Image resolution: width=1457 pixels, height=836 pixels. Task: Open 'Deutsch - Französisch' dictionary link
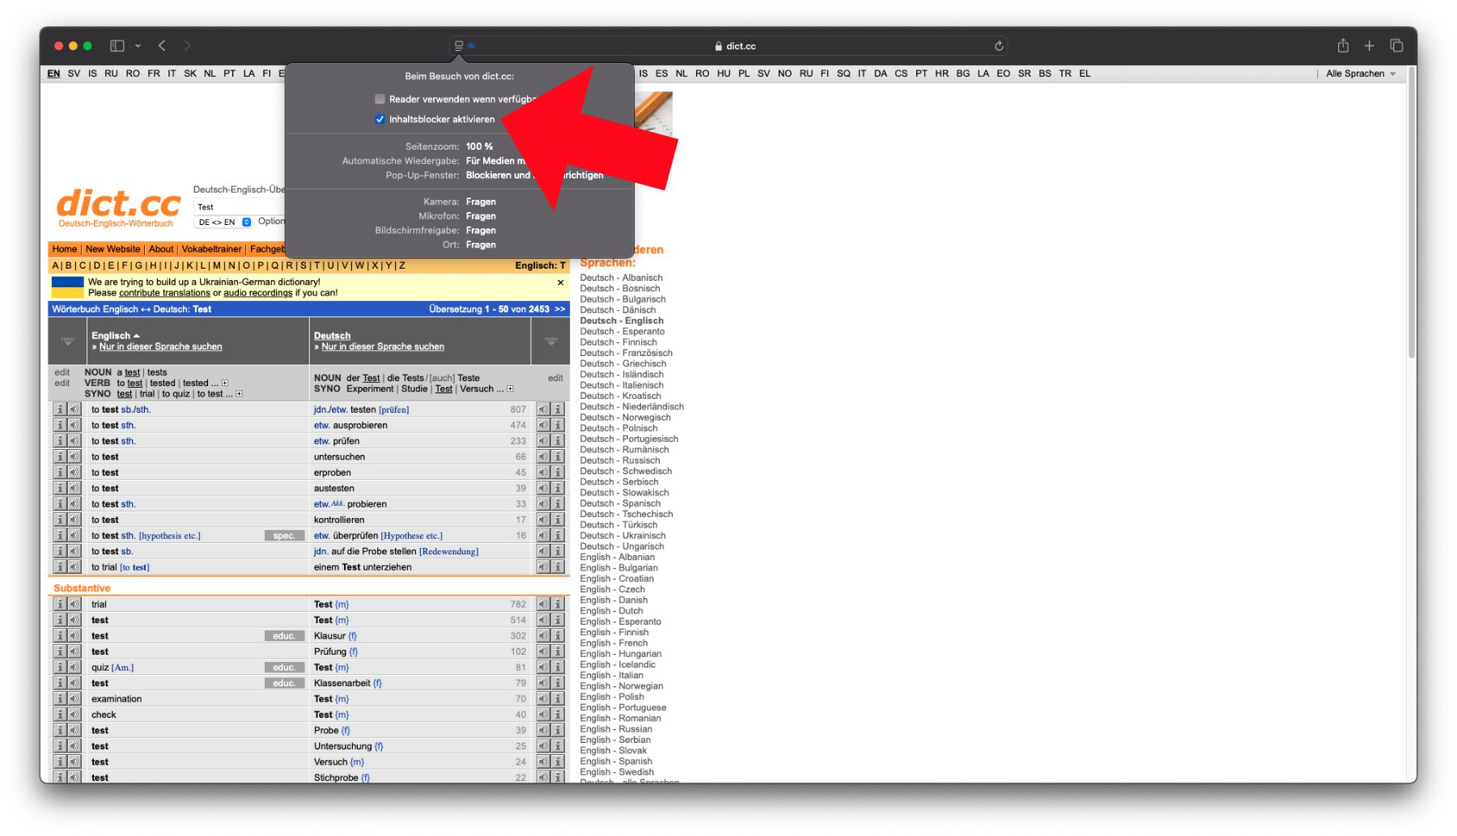tap(626, 353)
